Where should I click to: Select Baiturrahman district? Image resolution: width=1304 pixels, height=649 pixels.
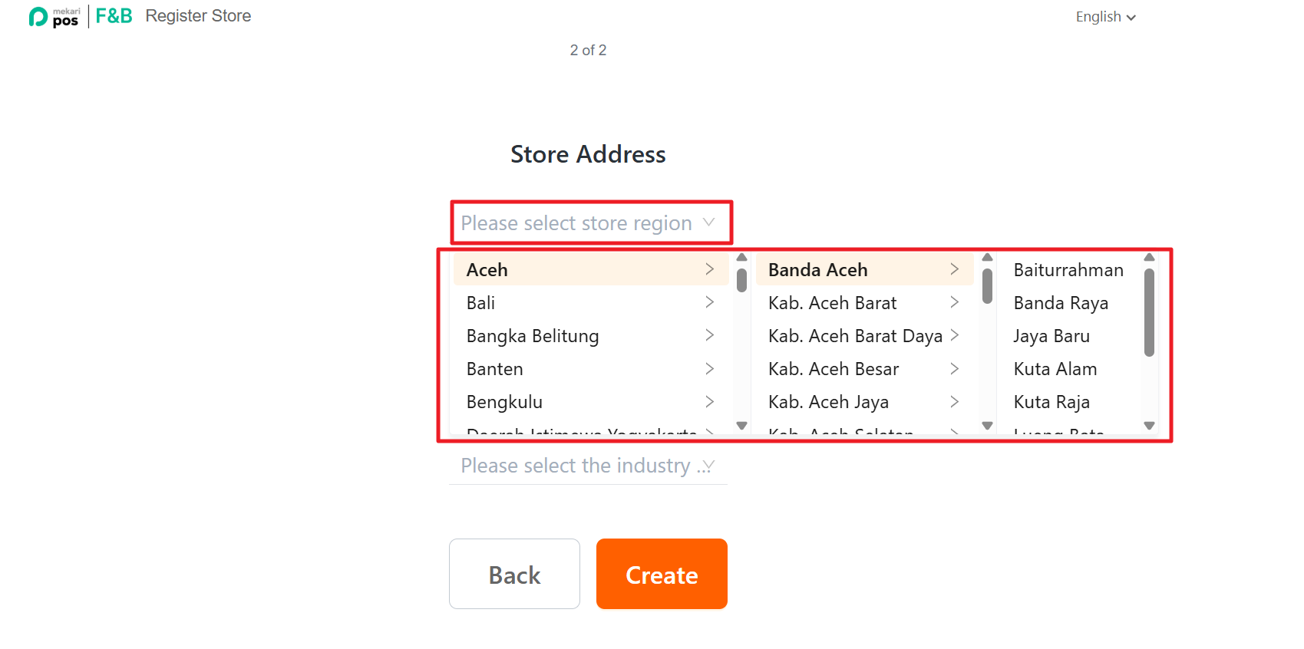[x=1068, y=270]
